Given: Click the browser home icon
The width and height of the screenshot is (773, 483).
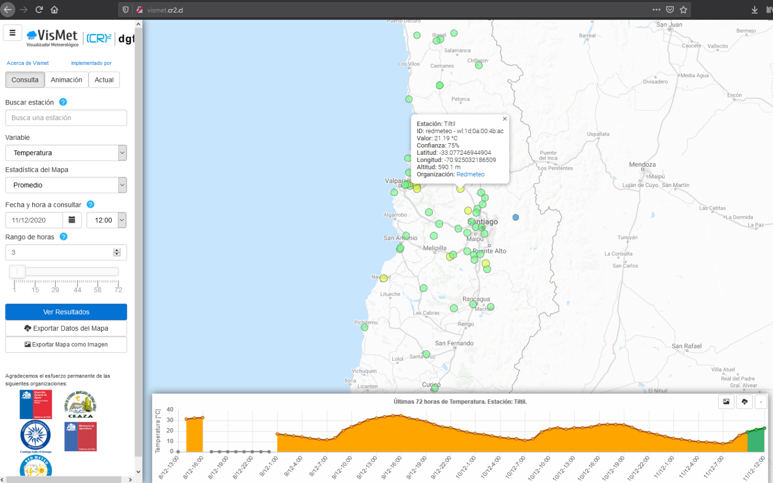Looking at the screenshot, I should [x=54, y=10].
